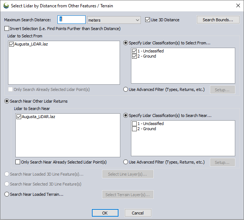Viewport: 244px width, 220px height.
Task: Click the Maximum Search Distance input field
Action: point(71,20)
